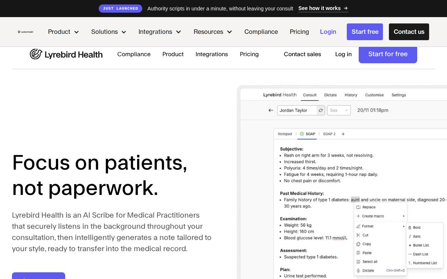Open the Sex dropdown
The width and height of the screenshot is (447, 279).
click(339, 110)
